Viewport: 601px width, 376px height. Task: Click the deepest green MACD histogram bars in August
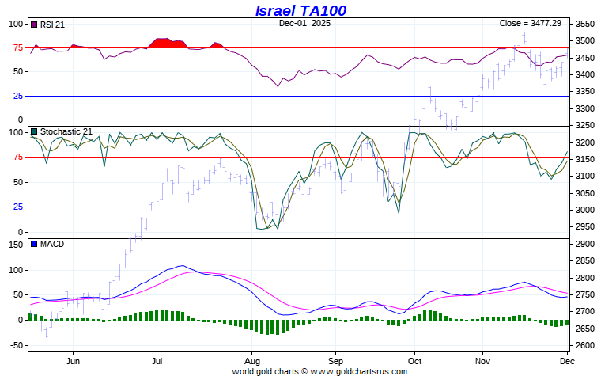click(272, 327)
